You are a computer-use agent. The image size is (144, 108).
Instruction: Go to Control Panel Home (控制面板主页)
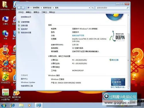[x=26, y=17]
